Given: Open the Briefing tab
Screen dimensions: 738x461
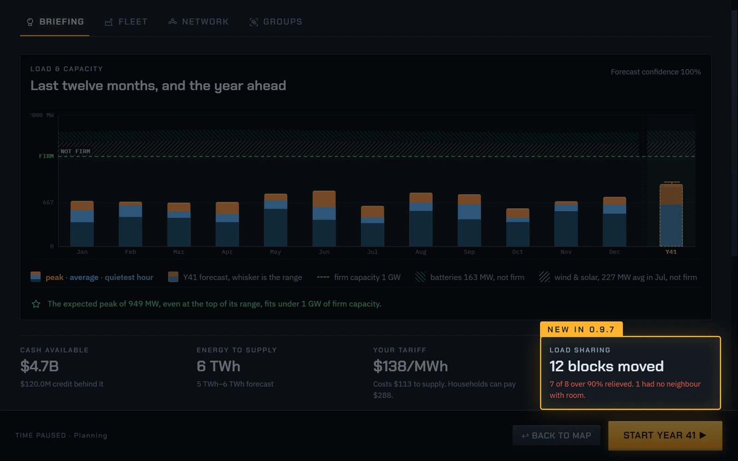Looking at the screenshot, I should coord(55,22).
